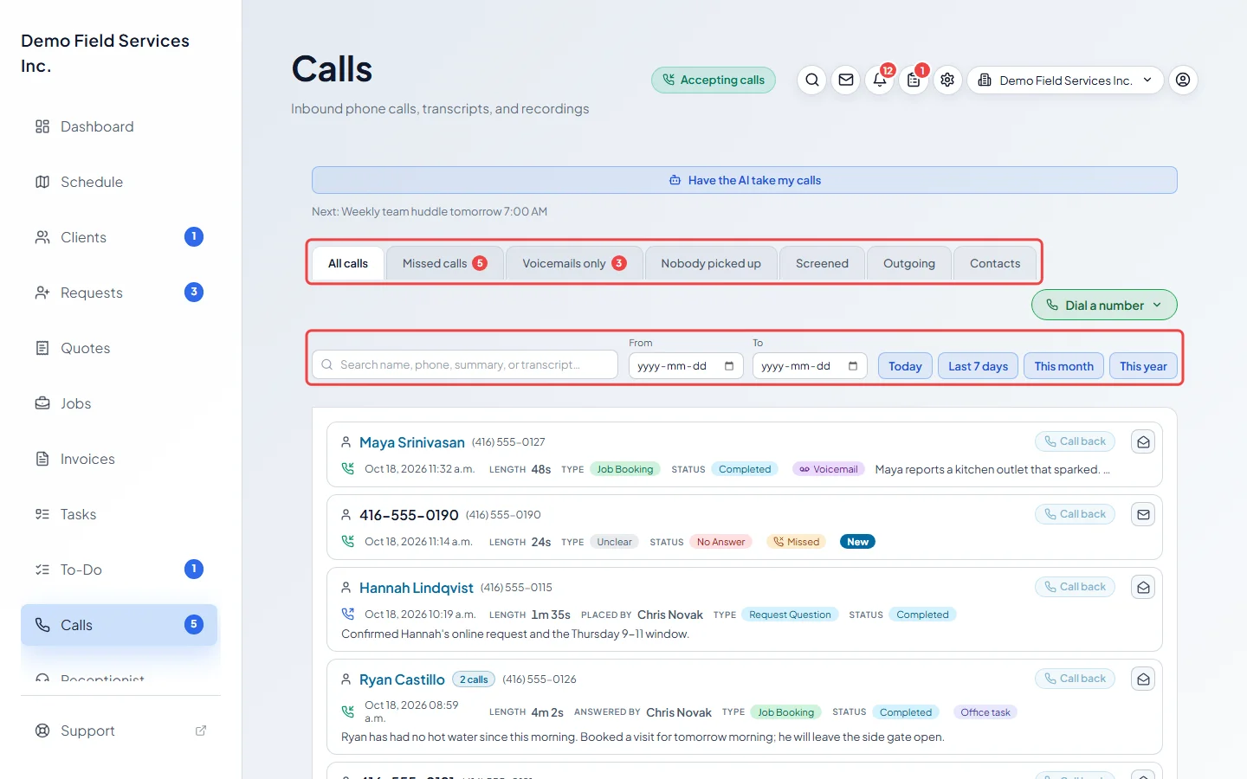The width and height of the screenshot is (1247, 779).
Task: Filter calls by This year
Action: pyautogui.click(x=1143, y=366)
